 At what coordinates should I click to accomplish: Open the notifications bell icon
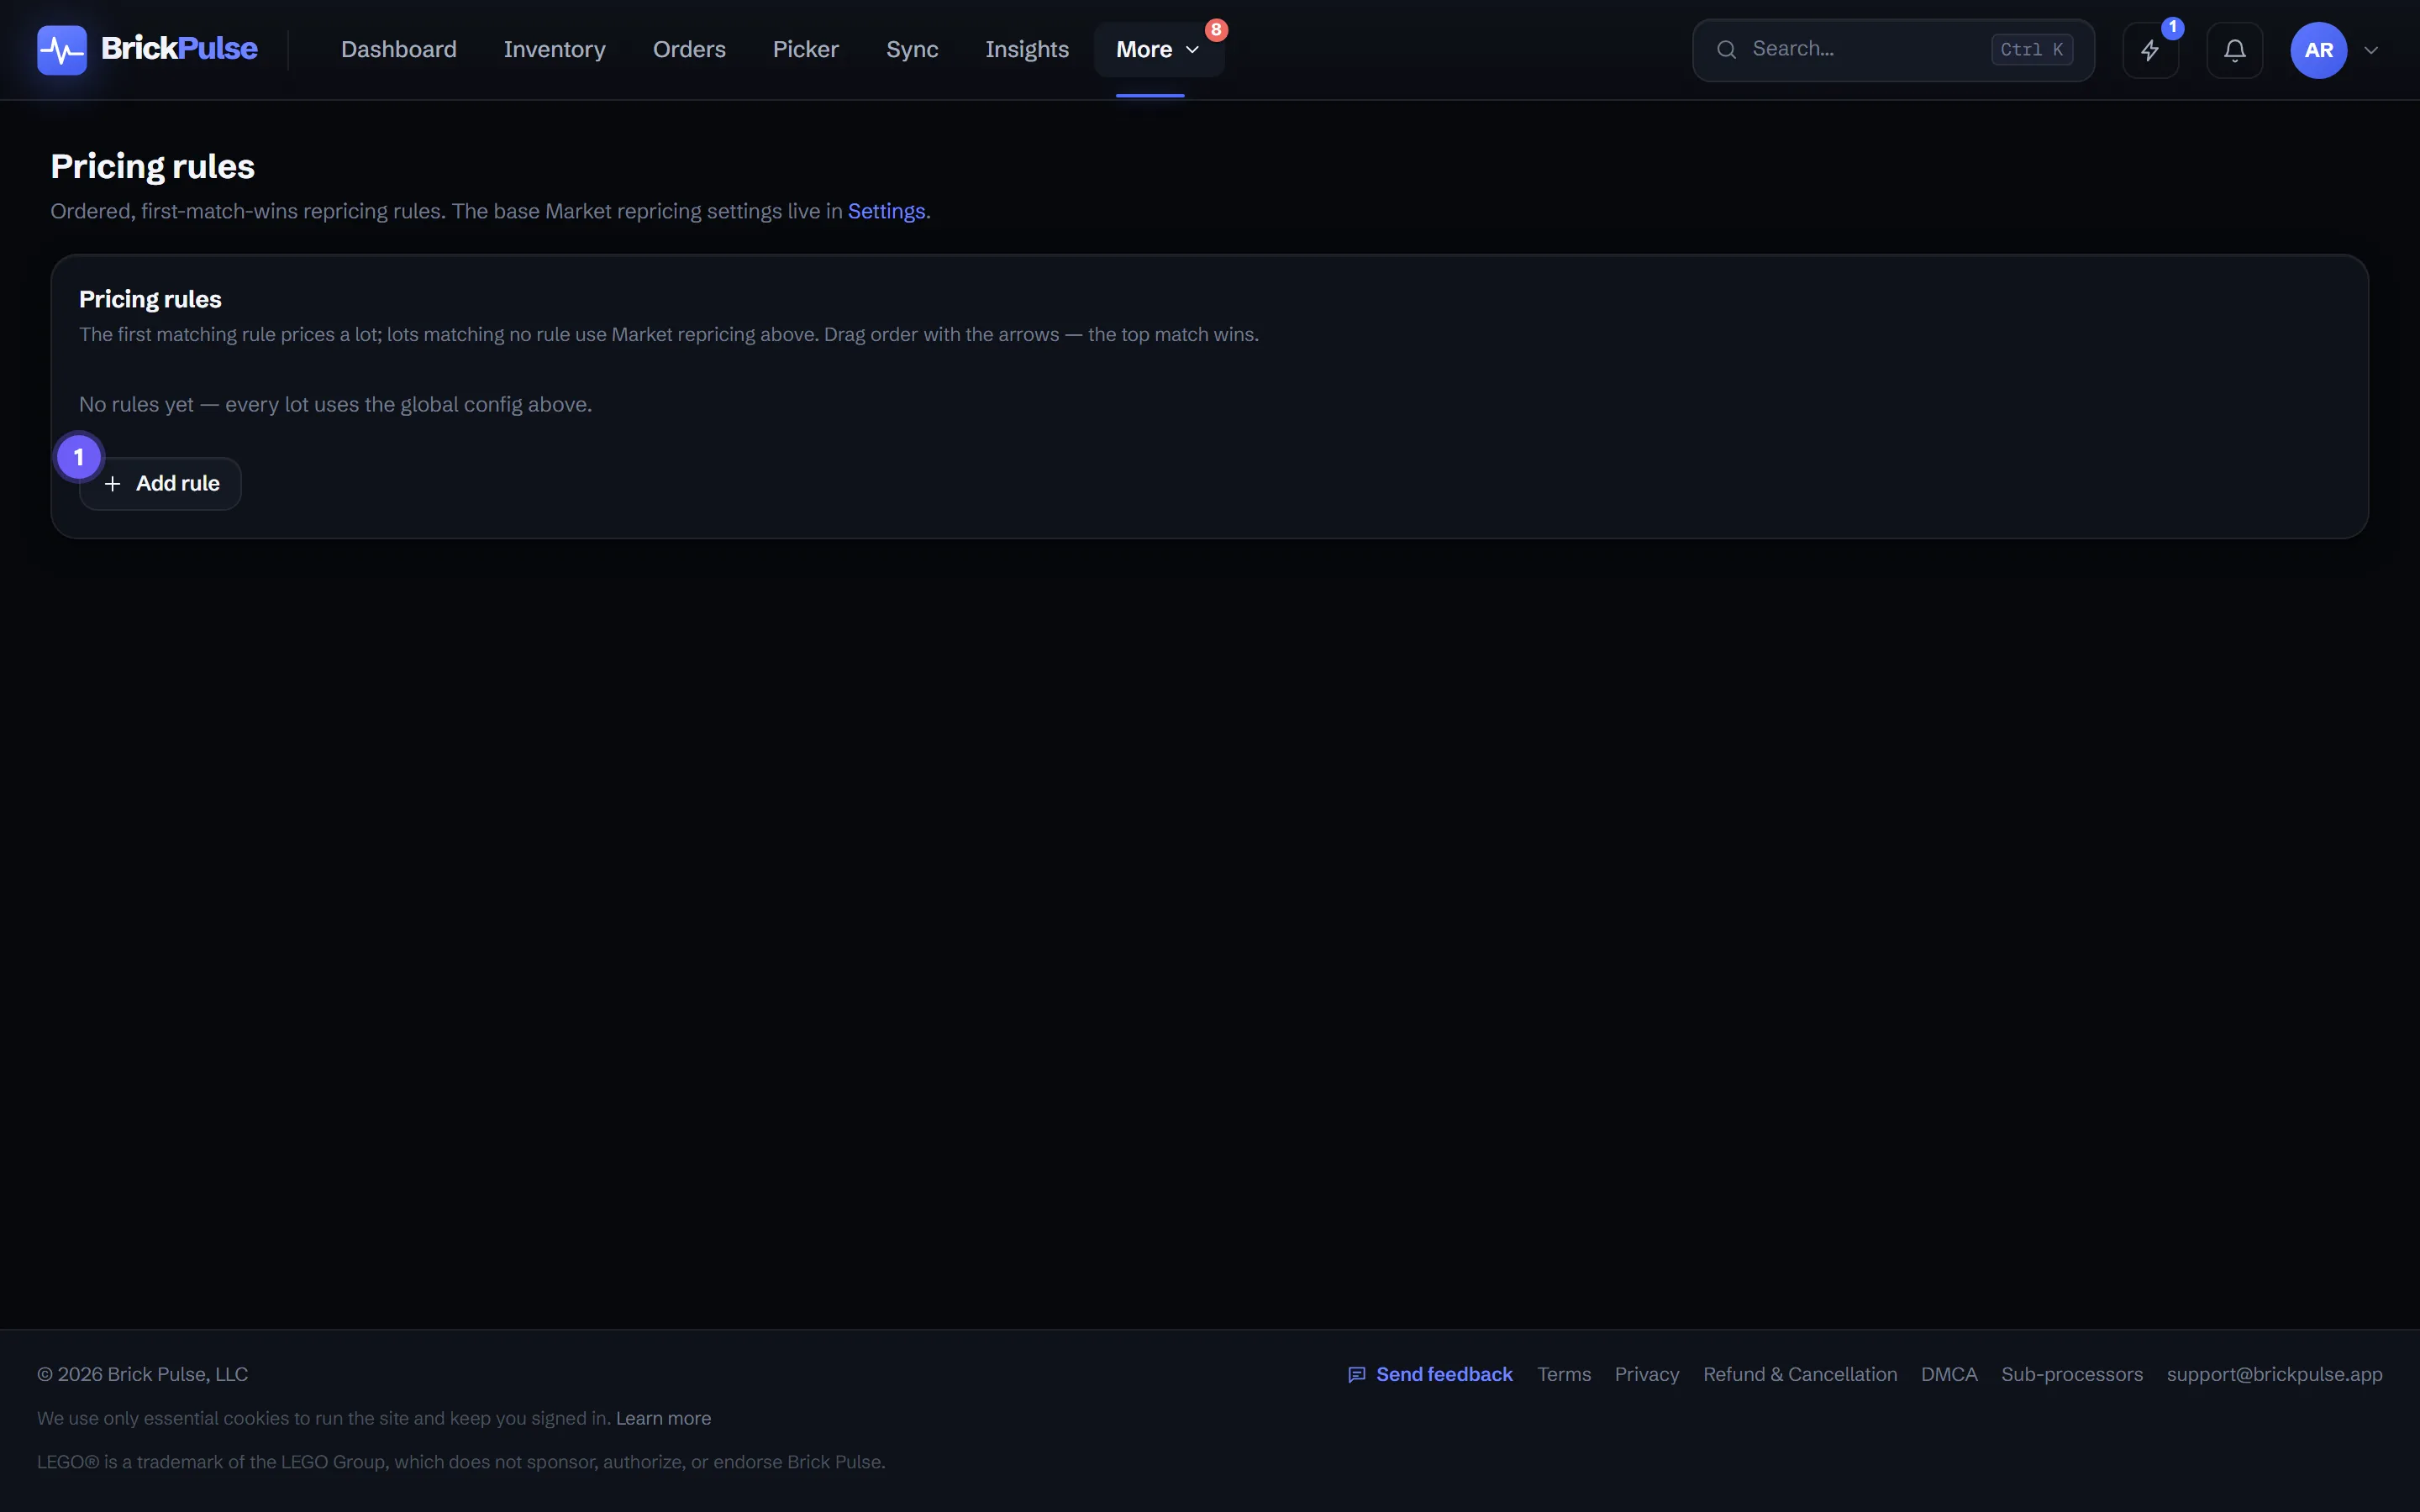pyautogui.click(x=2234, y=50)
